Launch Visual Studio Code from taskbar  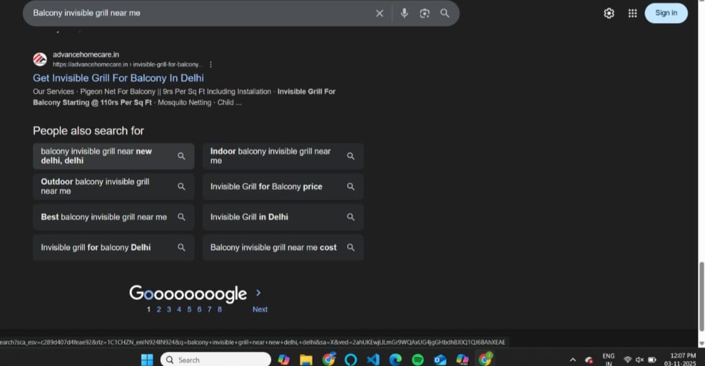373,359
